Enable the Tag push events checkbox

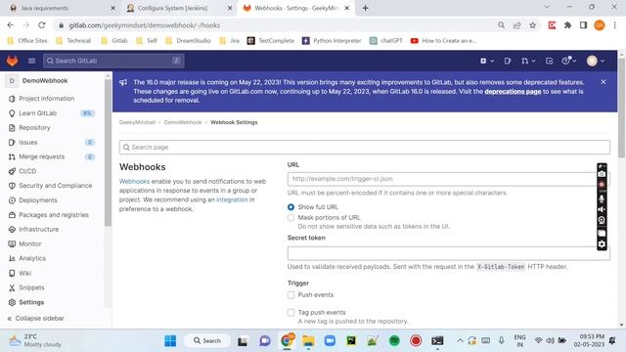[291, 313]
